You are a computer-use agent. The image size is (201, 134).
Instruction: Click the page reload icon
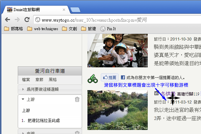coord(26,20)
